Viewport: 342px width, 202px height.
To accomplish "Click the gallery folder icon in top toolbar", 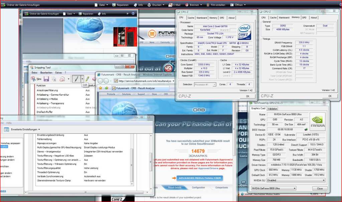I will pyautogui.click(x=3, y=5).
